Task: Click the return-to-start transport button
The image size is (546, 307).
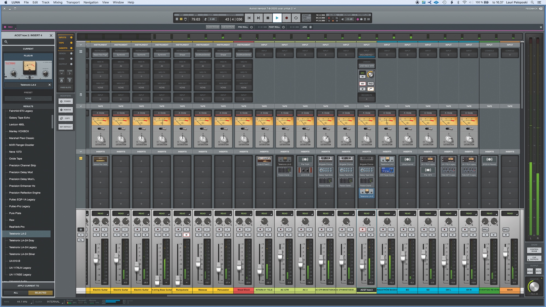Action: click(249, 18)
